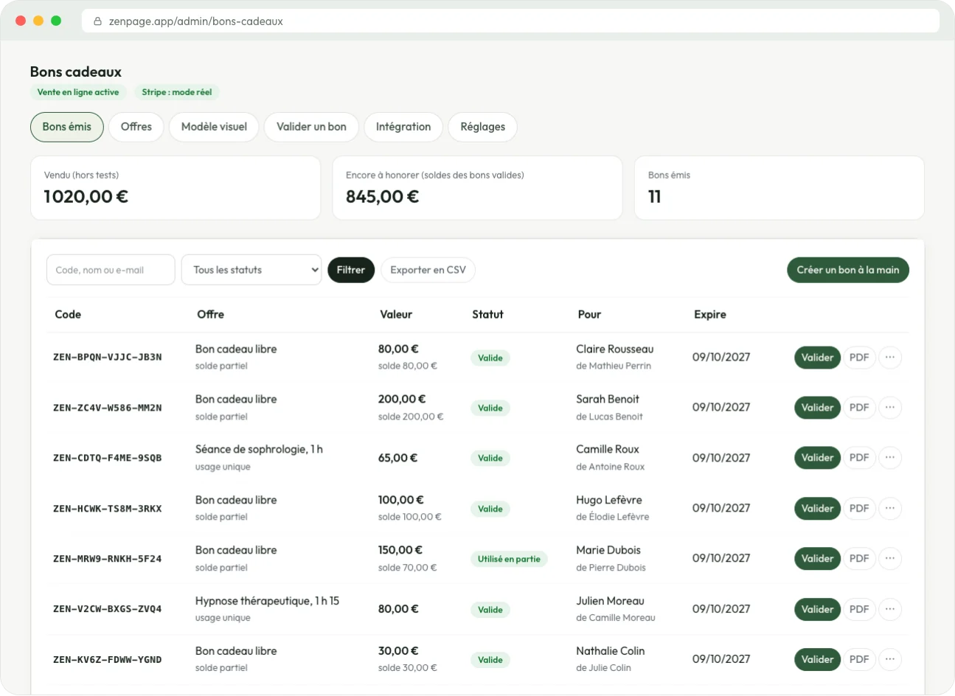
Task: Open more options for Hugo Lefèvre's voucher
Action: click(890, 509)
